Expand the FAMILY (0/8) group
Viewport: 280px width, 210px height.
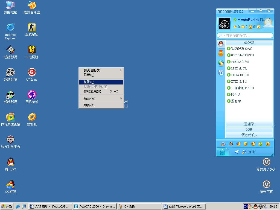238,62
